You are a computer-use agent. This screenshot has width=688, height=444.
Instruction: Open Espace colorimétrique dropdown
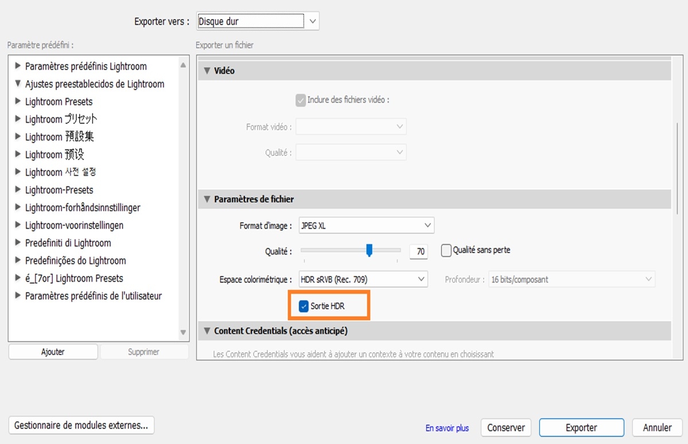coord(363,280)
